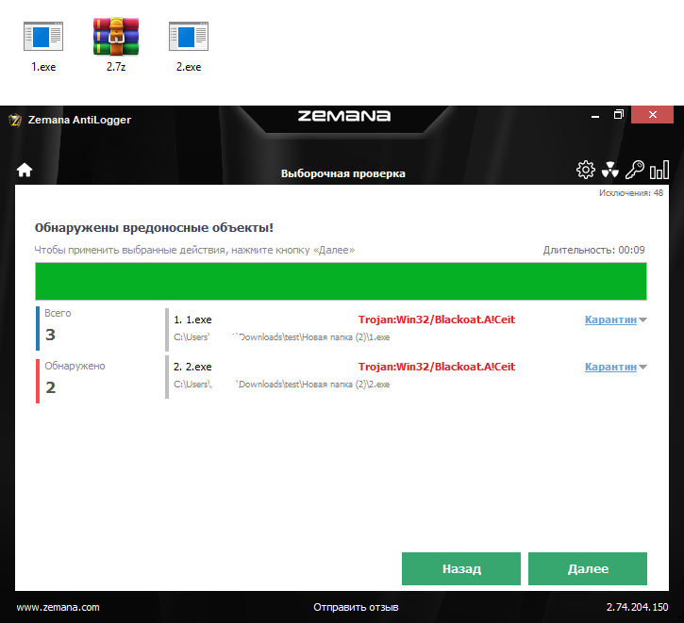Open the statistics bar chart icon
Viewport: 684px width, 623px height.
click(x=659, y=170)
